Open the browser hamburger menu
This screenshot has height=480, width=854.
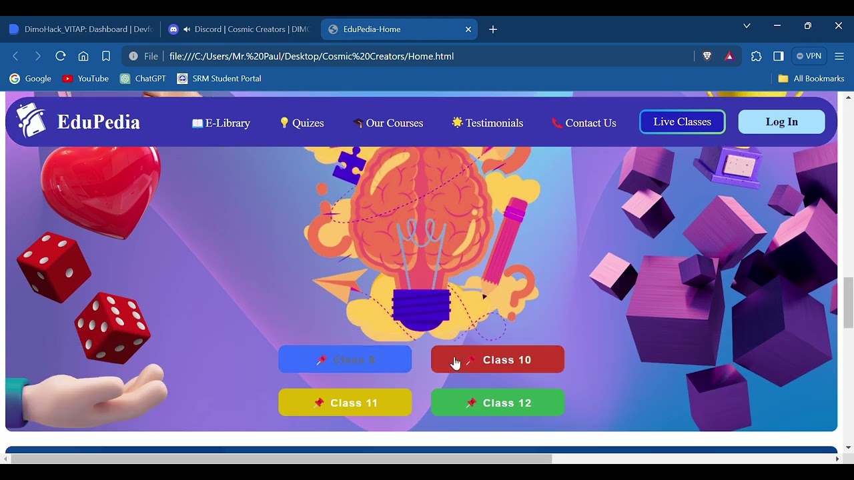point(839,56)
